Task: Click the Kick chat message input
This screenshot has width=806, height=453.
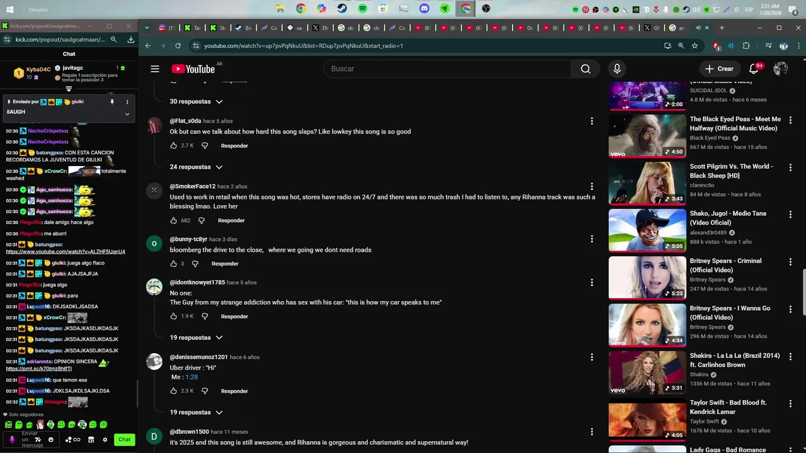Action: click(x=31, y=440)
